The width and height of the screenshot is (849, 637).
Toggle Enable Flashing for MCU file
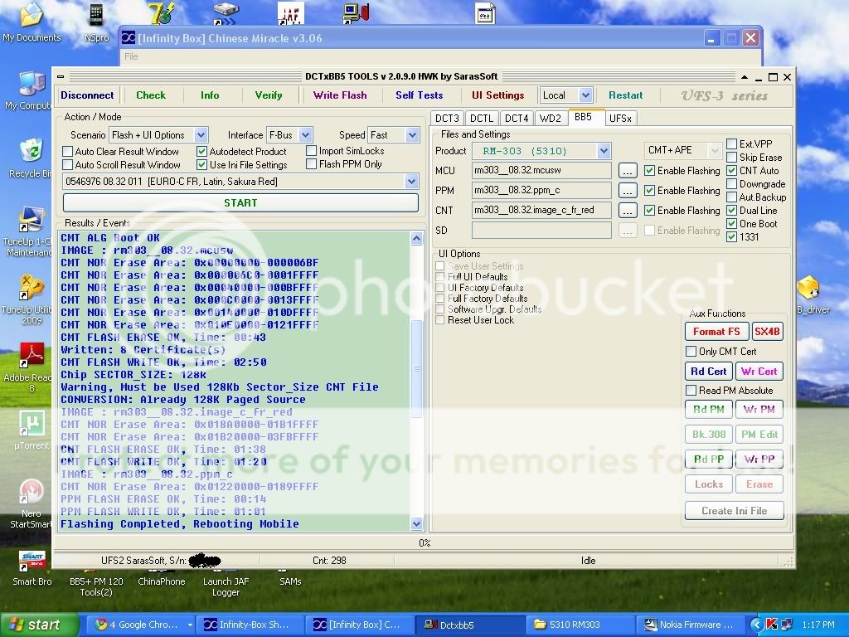pos(650,171)
